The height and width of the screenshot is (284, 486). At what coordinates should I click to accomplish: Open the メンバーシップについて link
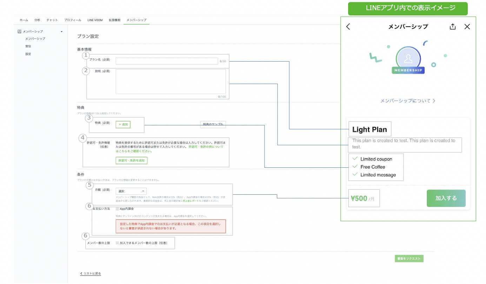pos(408,101)
